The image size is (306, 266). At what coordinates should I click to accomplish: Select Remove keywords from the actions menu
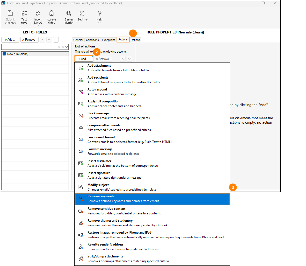click(x=152, y=199)
